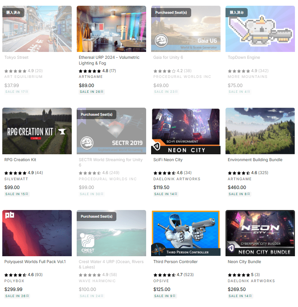Click the 4.8 (17) star rating
The width and height of the screenshot is (298, 307).
[97, 71]
